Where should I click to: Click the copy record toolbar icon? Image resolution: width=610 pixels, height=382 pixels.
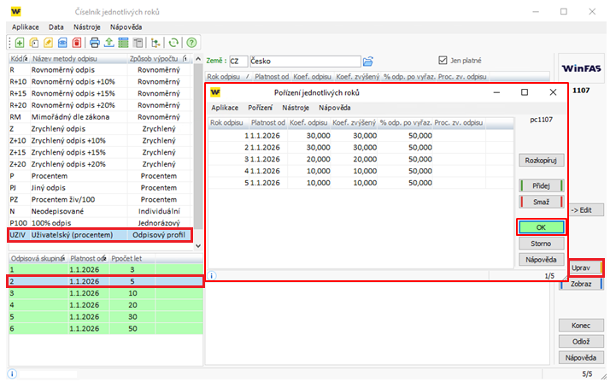(34, 42)
